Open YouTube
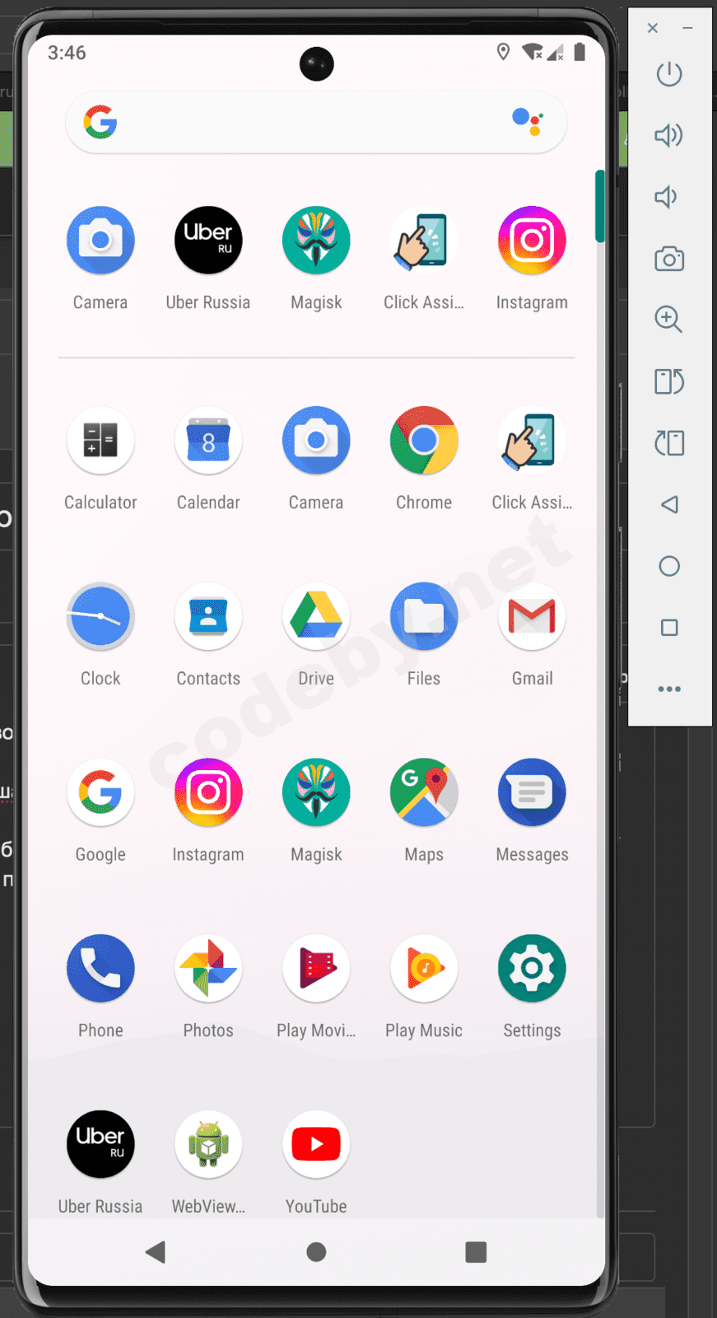 tap(316, 1144)
